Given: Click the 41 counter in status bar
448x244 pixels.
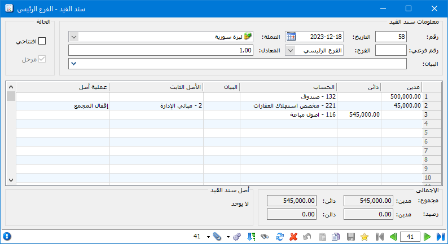Looking at the screenshot, I should pos(197,236).
